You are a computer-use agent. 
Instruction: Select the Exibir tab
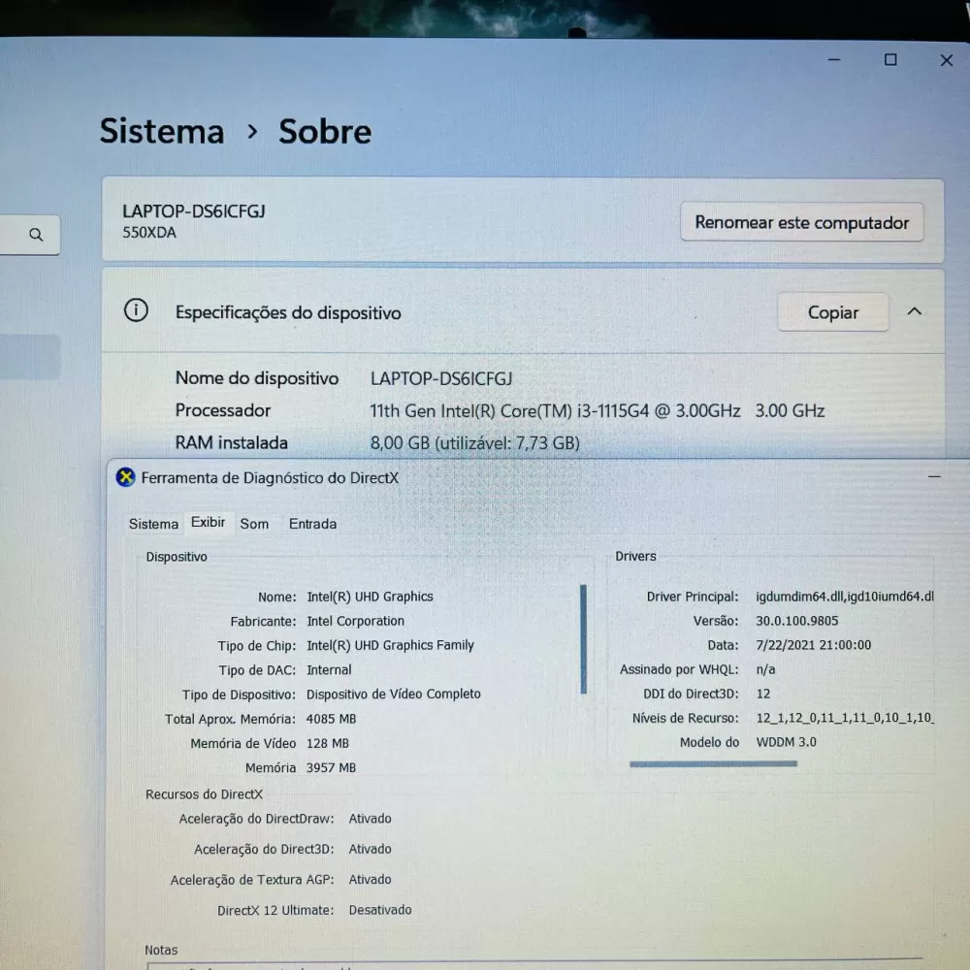tap(208, 523)
